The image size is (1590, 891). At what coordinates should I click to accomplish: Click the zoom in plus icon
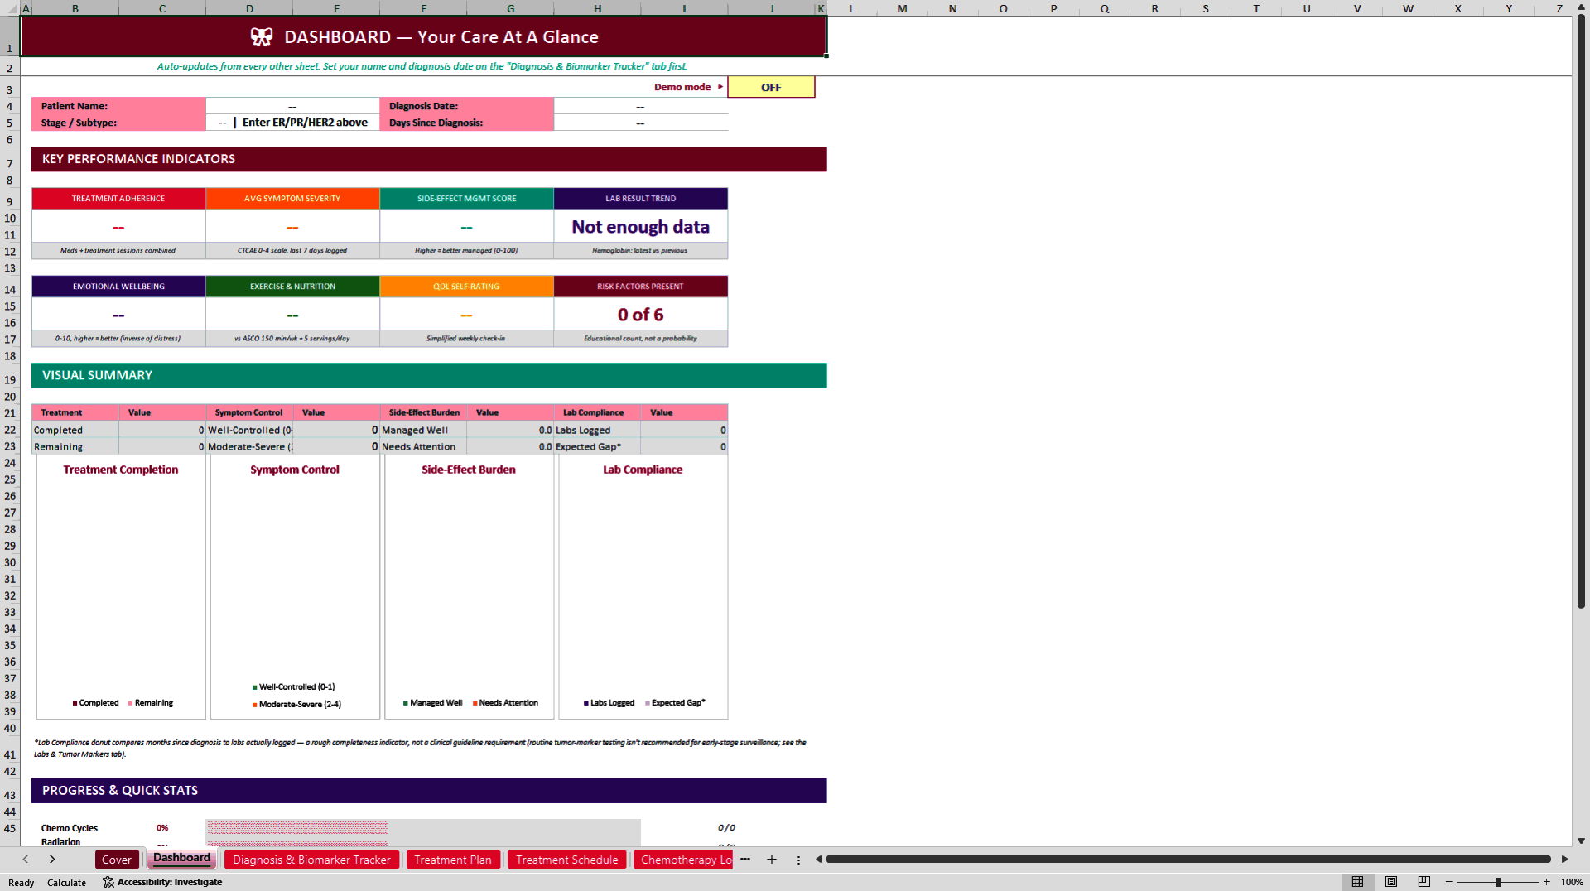(x=1546, y=882)
